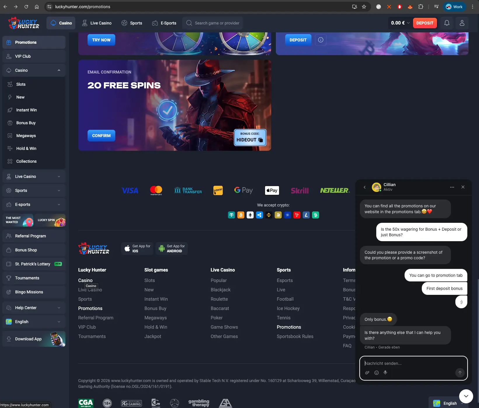Click the Lucky Hunter header logo

click(24, 23)
